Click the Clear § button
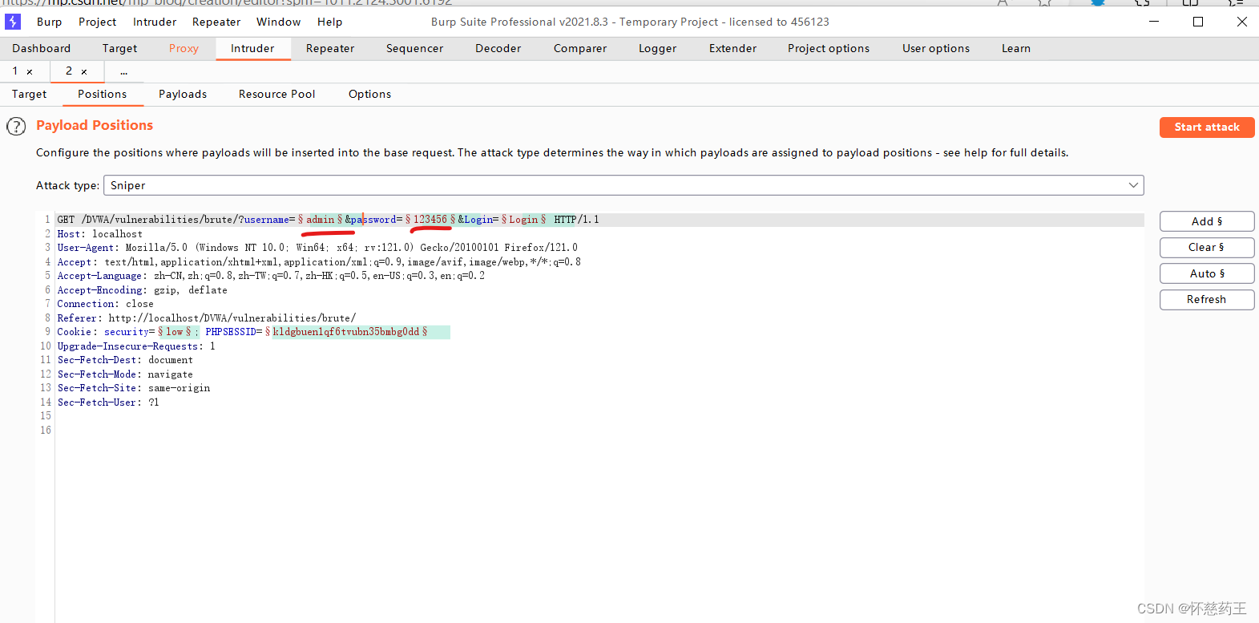The width and height of the screenshot is (1259, 623). [x=1207, y=247]
